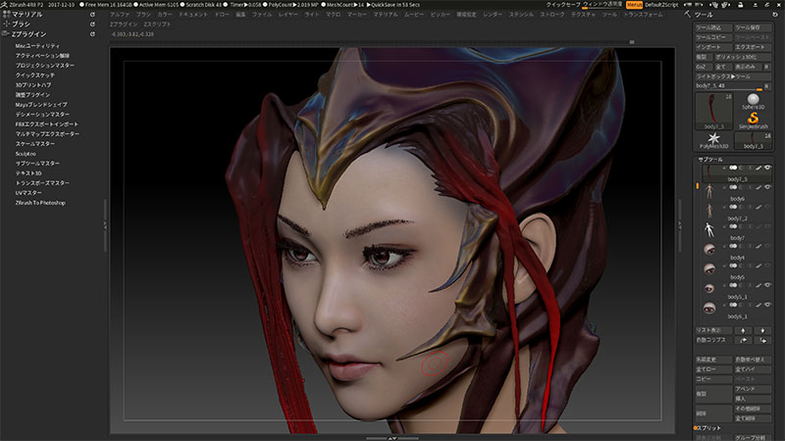Screen dimensions: 785x441
Task: Expand the UVマスター plugin section
Action: click(28, 193)
